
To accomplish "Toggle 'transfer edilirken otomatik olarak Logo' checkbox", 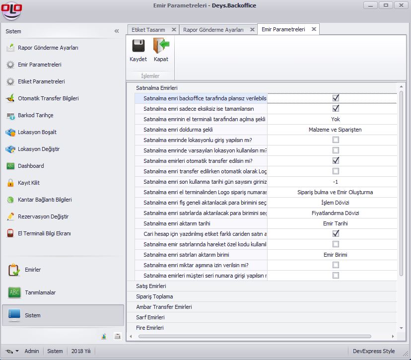I will pos(336,171).
